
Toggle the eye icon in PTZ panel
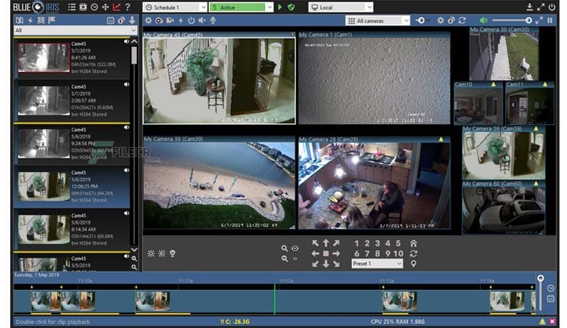(x=295, y=248)
